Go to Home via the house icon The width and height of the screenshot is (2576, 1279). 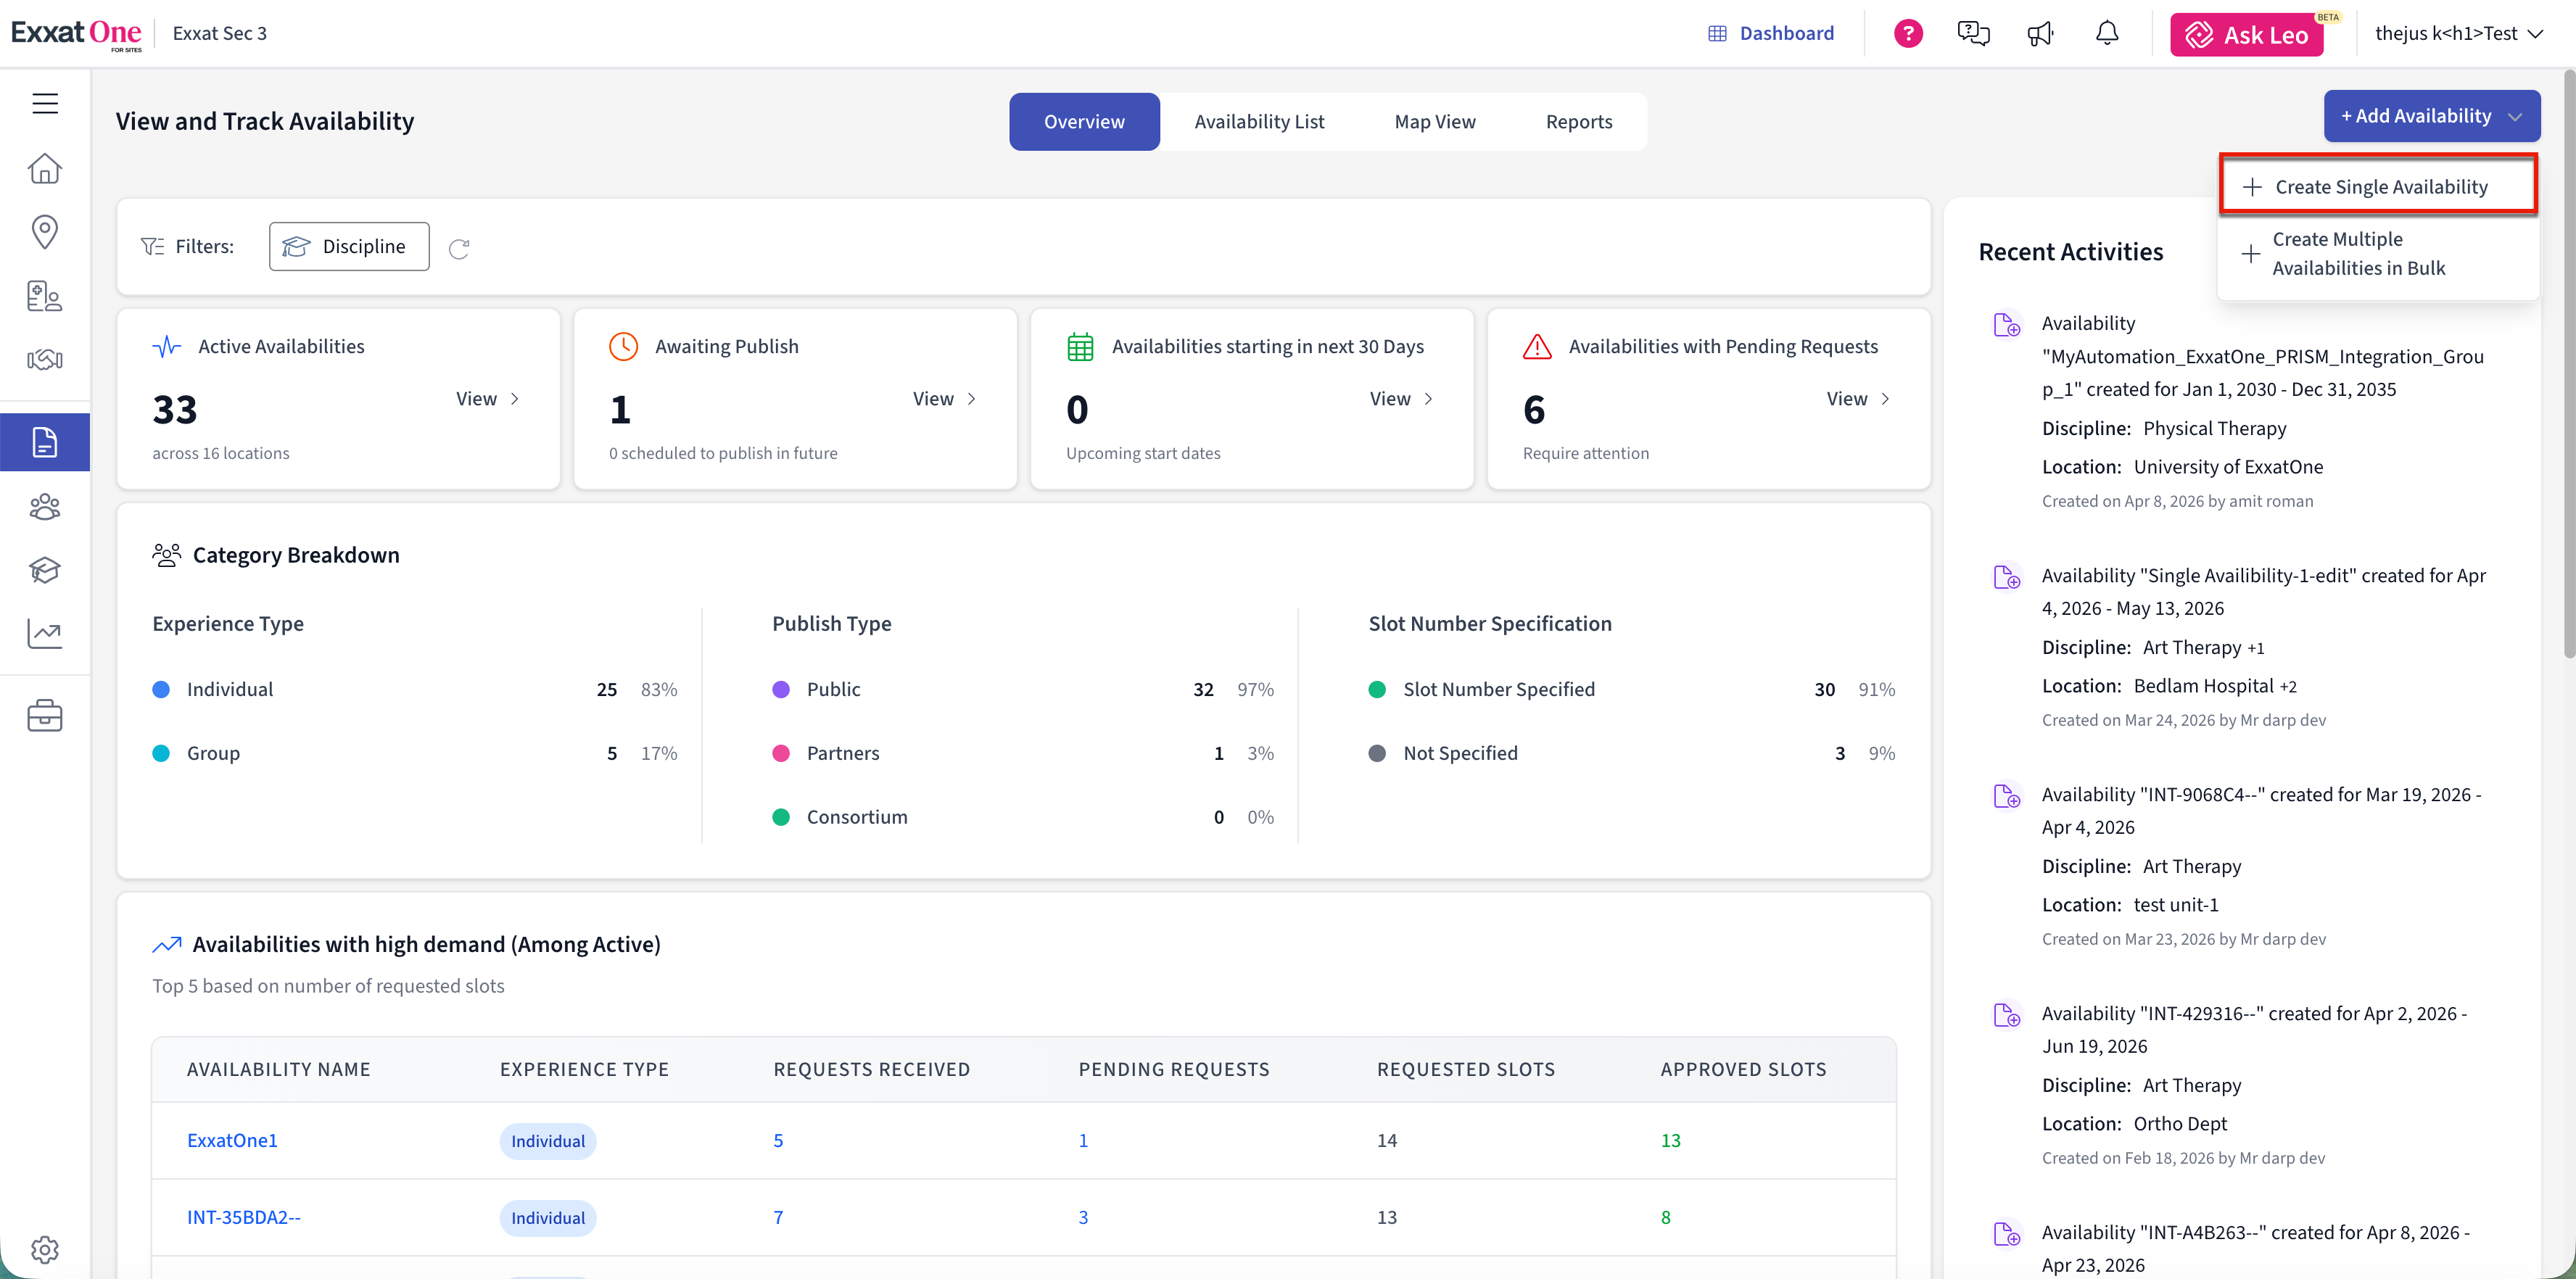click(x=45, y=168)
